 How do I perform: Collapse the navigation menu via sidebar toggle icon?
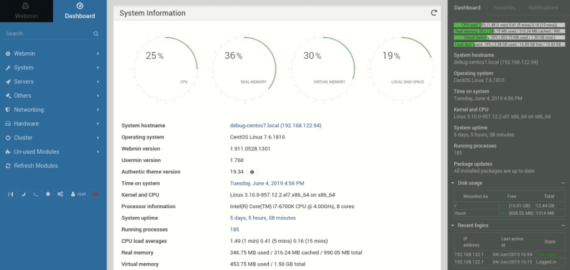tap(11, 194)
